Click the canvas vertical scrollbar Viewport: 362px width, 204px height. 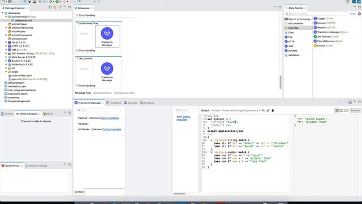point(281,82)
